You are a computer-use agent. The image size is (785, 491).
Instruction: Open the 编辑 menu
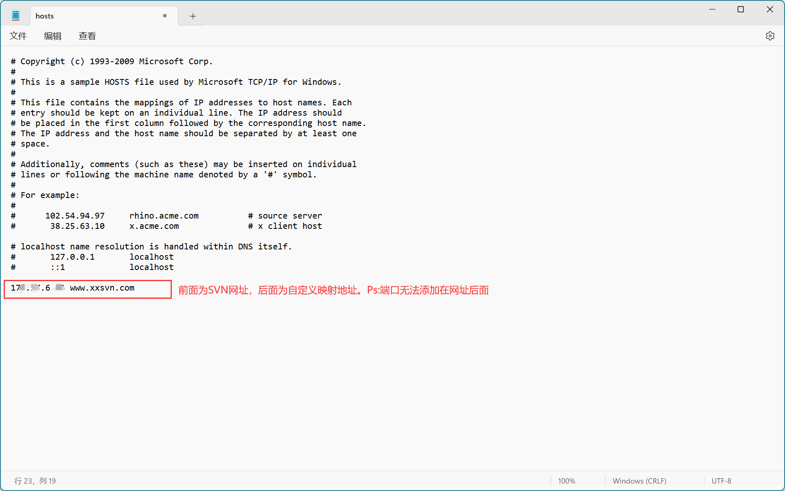click(53, 36)
